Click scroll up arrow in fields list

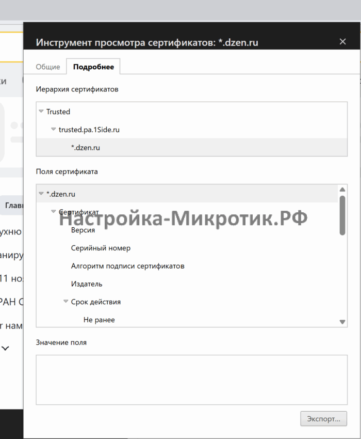(342, 190)
